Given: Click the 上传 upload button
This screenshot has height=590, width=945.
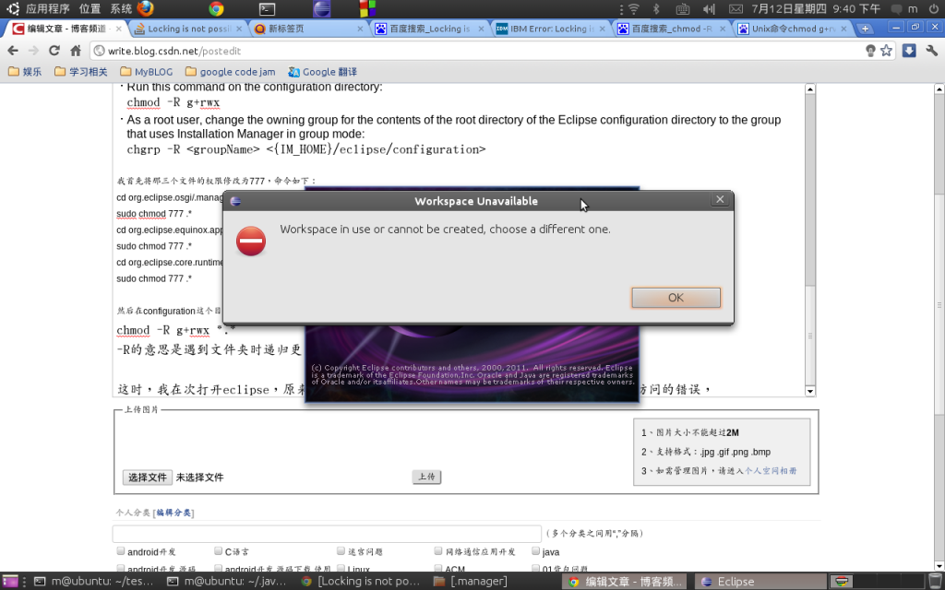Looking at the screenshot, I should point(425,477).
